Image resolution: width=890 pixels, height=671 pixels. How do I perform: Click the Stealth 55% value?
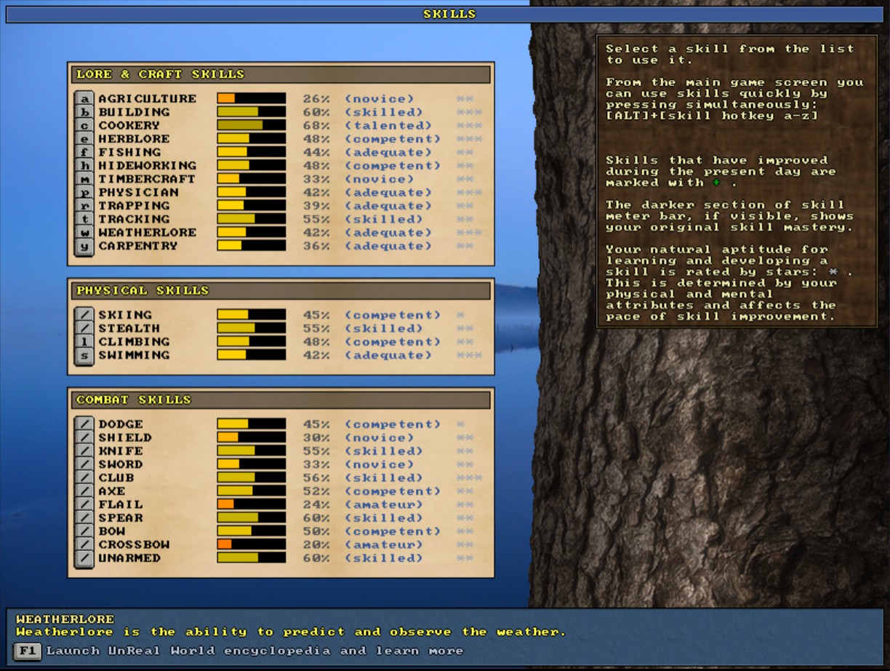pos(316,328)
